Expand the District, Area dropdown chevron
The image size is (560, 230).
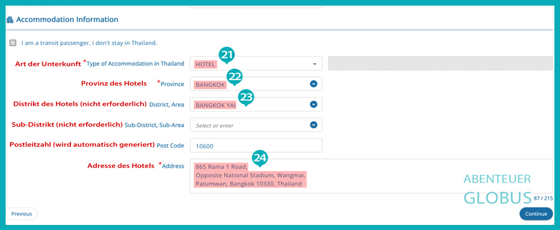[314, 105]
